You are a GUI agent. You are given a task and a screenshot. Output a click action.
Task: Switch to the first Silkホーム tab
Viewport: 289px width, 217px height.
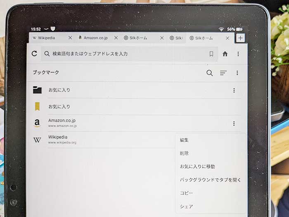139,38
